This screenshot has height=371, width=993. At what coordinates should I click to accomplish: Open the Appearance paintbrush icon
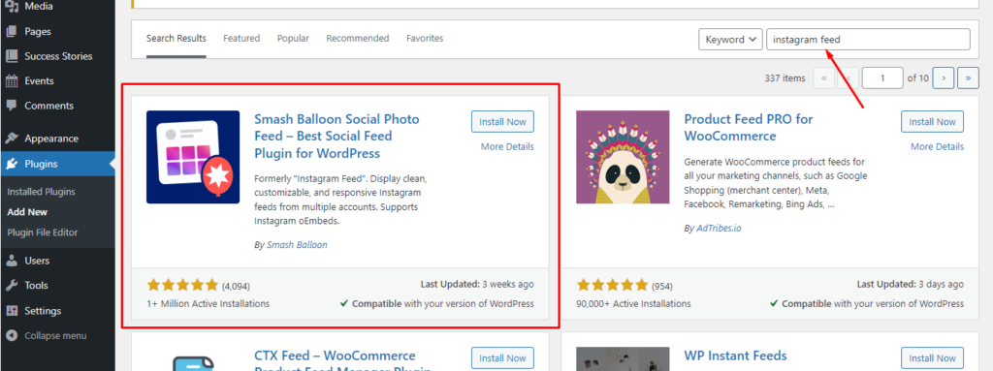click(12, 139)
